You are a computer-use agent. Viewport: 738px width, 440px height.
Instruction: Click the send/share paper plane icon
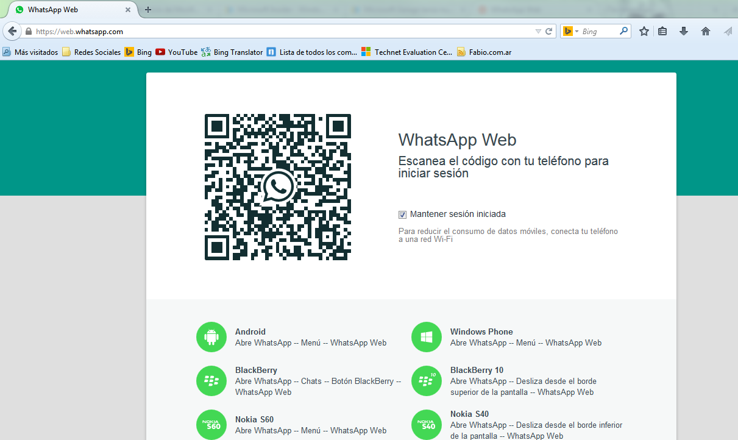tap(728, 31)
